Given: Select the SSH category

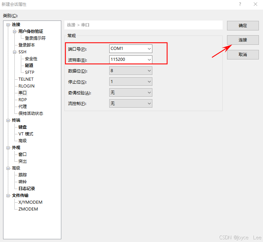Looking at the screenshot, I should tap(23, 52).
